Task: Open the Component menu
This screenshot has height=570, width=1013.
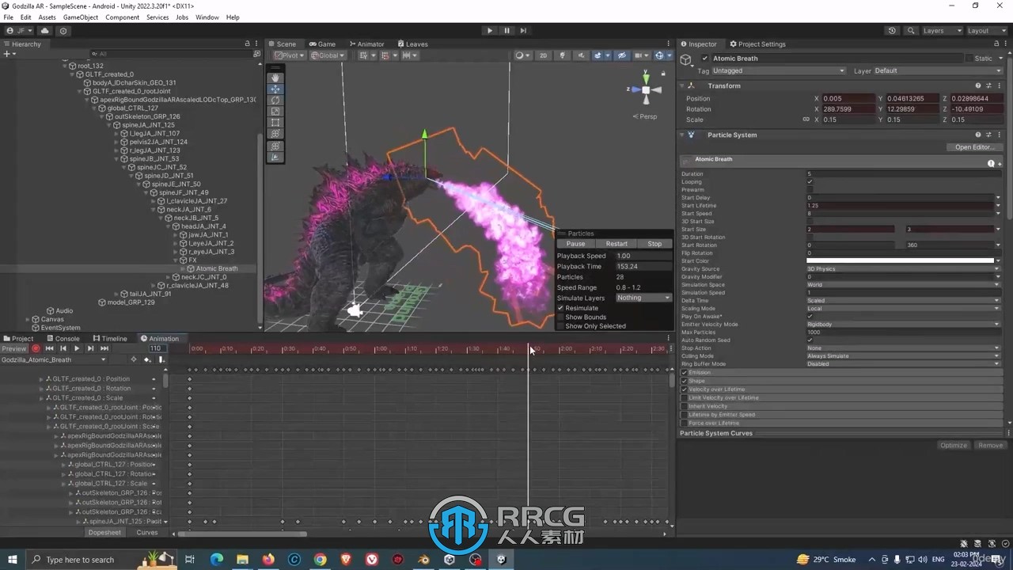Action: point(123,17)
